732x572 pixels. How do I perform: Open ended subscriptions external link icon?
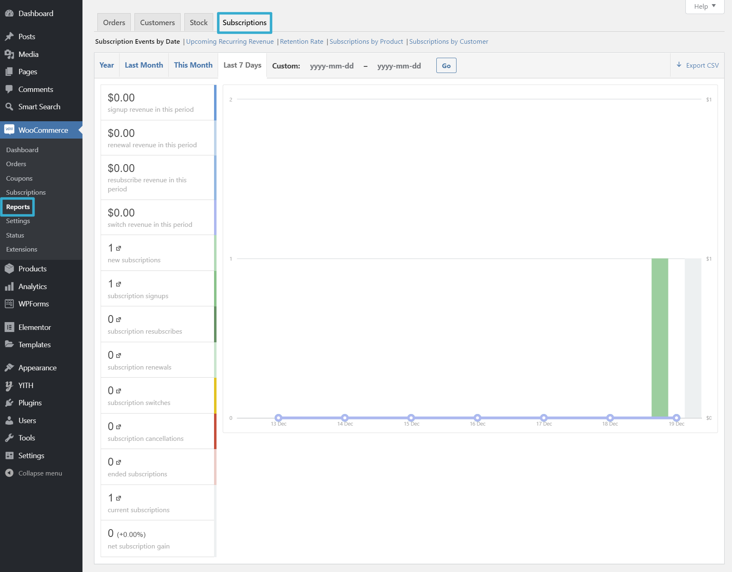click(x=118, y=462)
